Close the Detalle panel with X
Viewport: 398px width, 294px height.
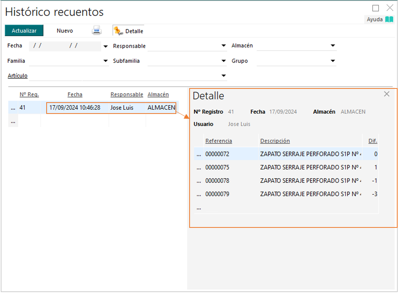pyautogui.click(x=387, y=94)
